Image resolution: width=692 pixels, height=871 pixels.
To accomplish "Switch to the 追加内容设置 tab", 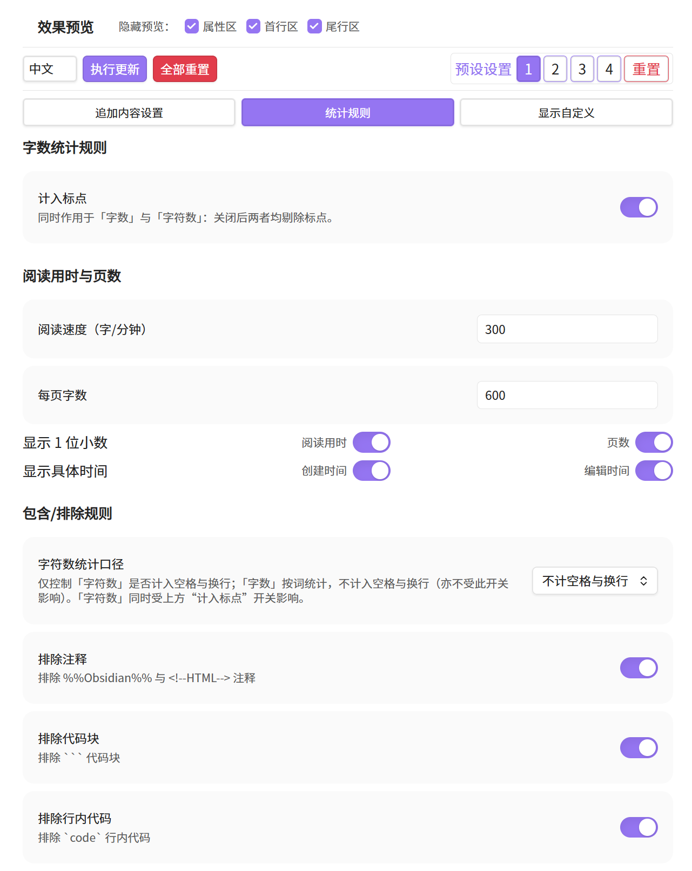I will 129,112.
